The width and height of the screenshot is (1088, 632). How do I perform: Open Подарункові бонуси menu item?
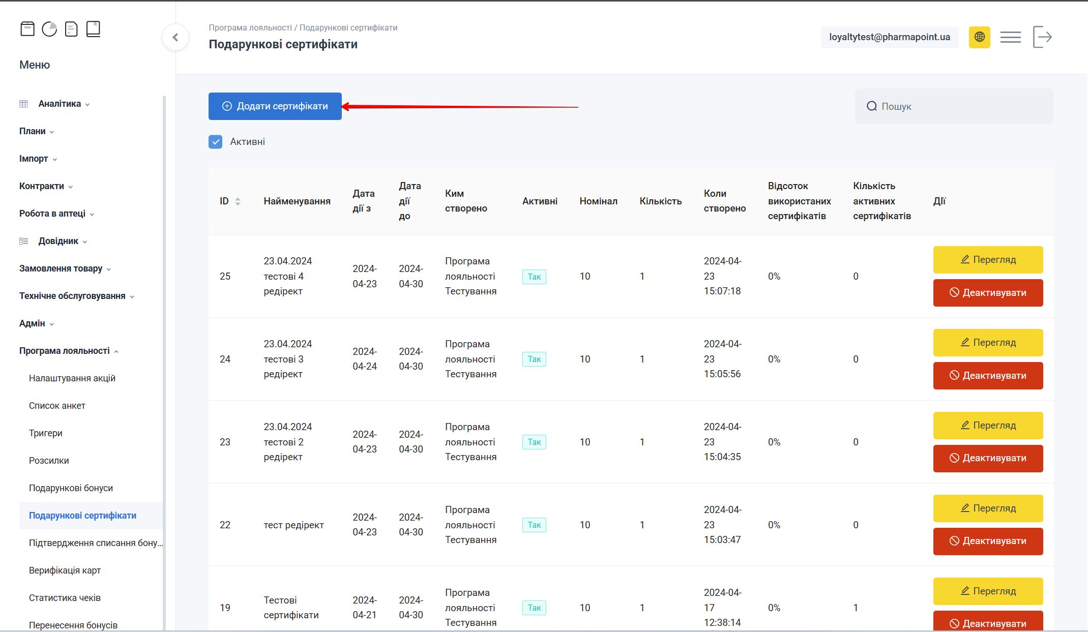pyautogui.click(x=71, y=488)
